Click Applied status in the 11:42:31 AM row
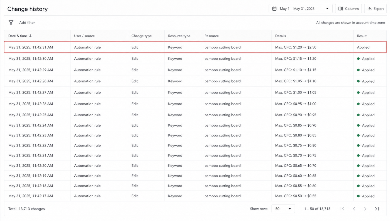Viewport: 390px width, 221px height. (x=363, y=47)
